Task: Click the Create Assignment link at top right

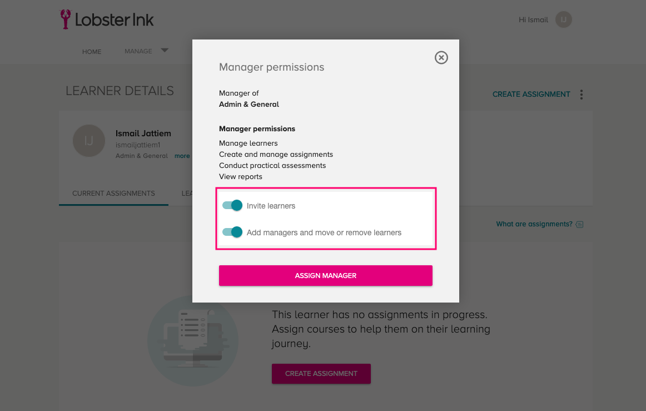Action: point(531,95)
